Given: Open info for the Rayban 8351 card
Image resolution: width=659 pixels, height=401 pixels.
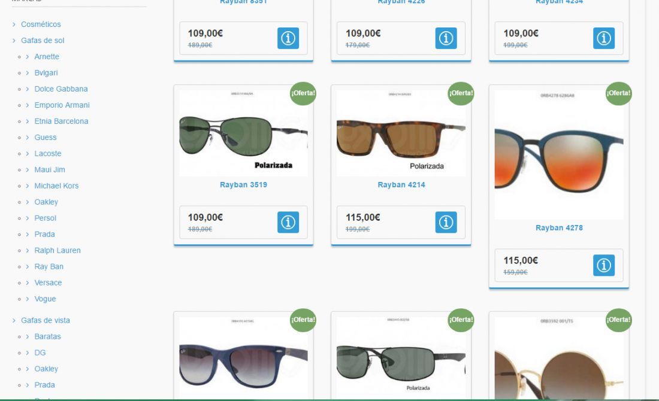Looking at the screenshot, I should pyautogui.click(x=288, y=38).
